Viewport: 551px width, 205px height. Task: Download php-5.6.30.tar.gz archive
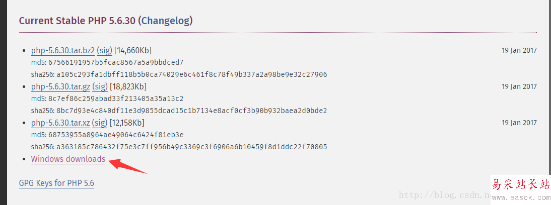pyautogui.click(x=61, y=86)
